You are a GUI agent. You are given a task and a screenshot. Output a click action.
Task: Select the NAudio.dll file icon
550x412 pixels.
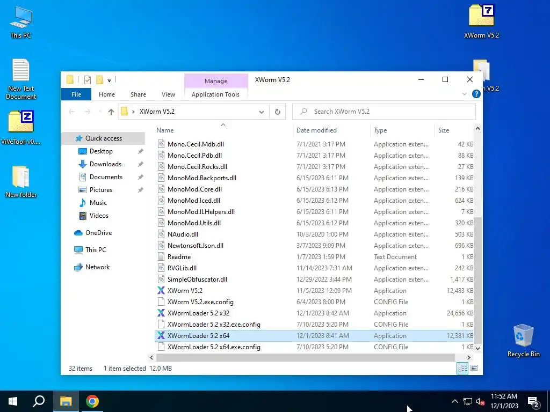click(161, 234)
